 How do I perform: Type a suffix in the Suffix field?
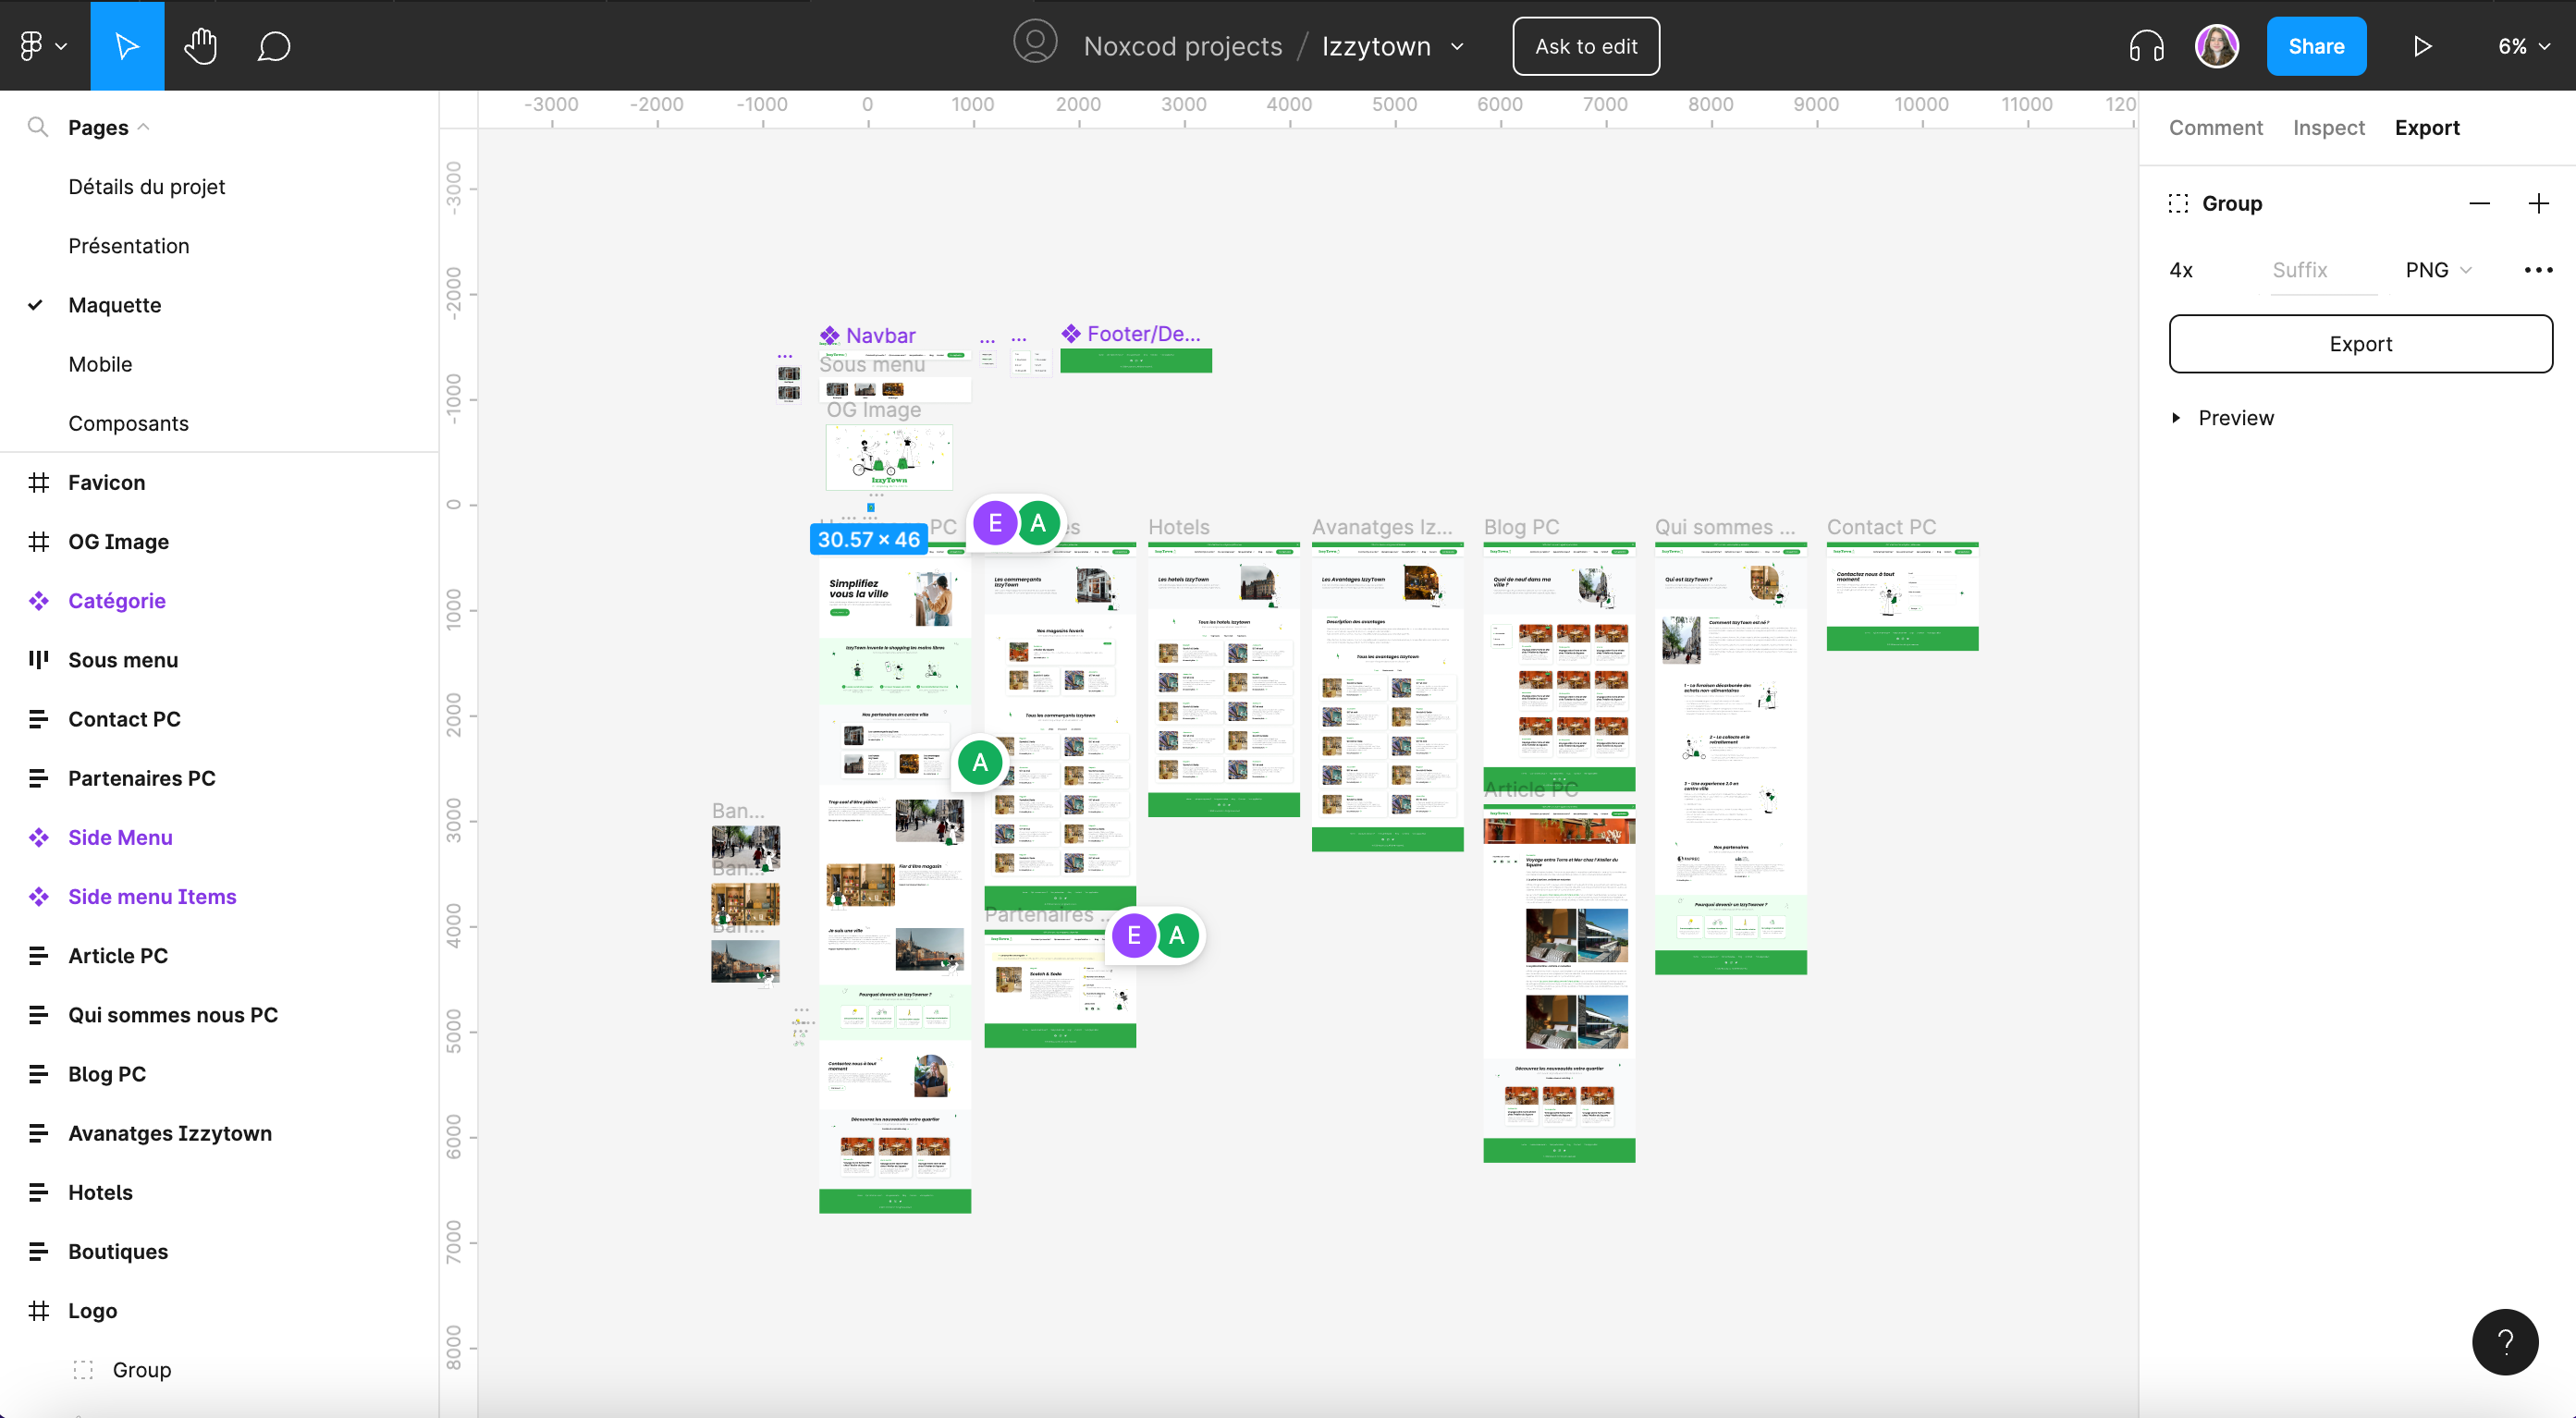click(2320, 269)
